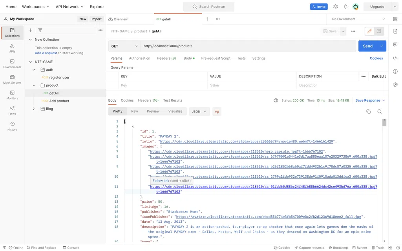Open the lightbulb icon in the right sidebar

[395, 85]
